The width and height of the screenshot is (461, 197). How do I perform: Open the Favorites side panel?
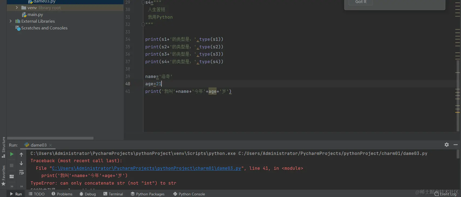[x=4, y=175]
